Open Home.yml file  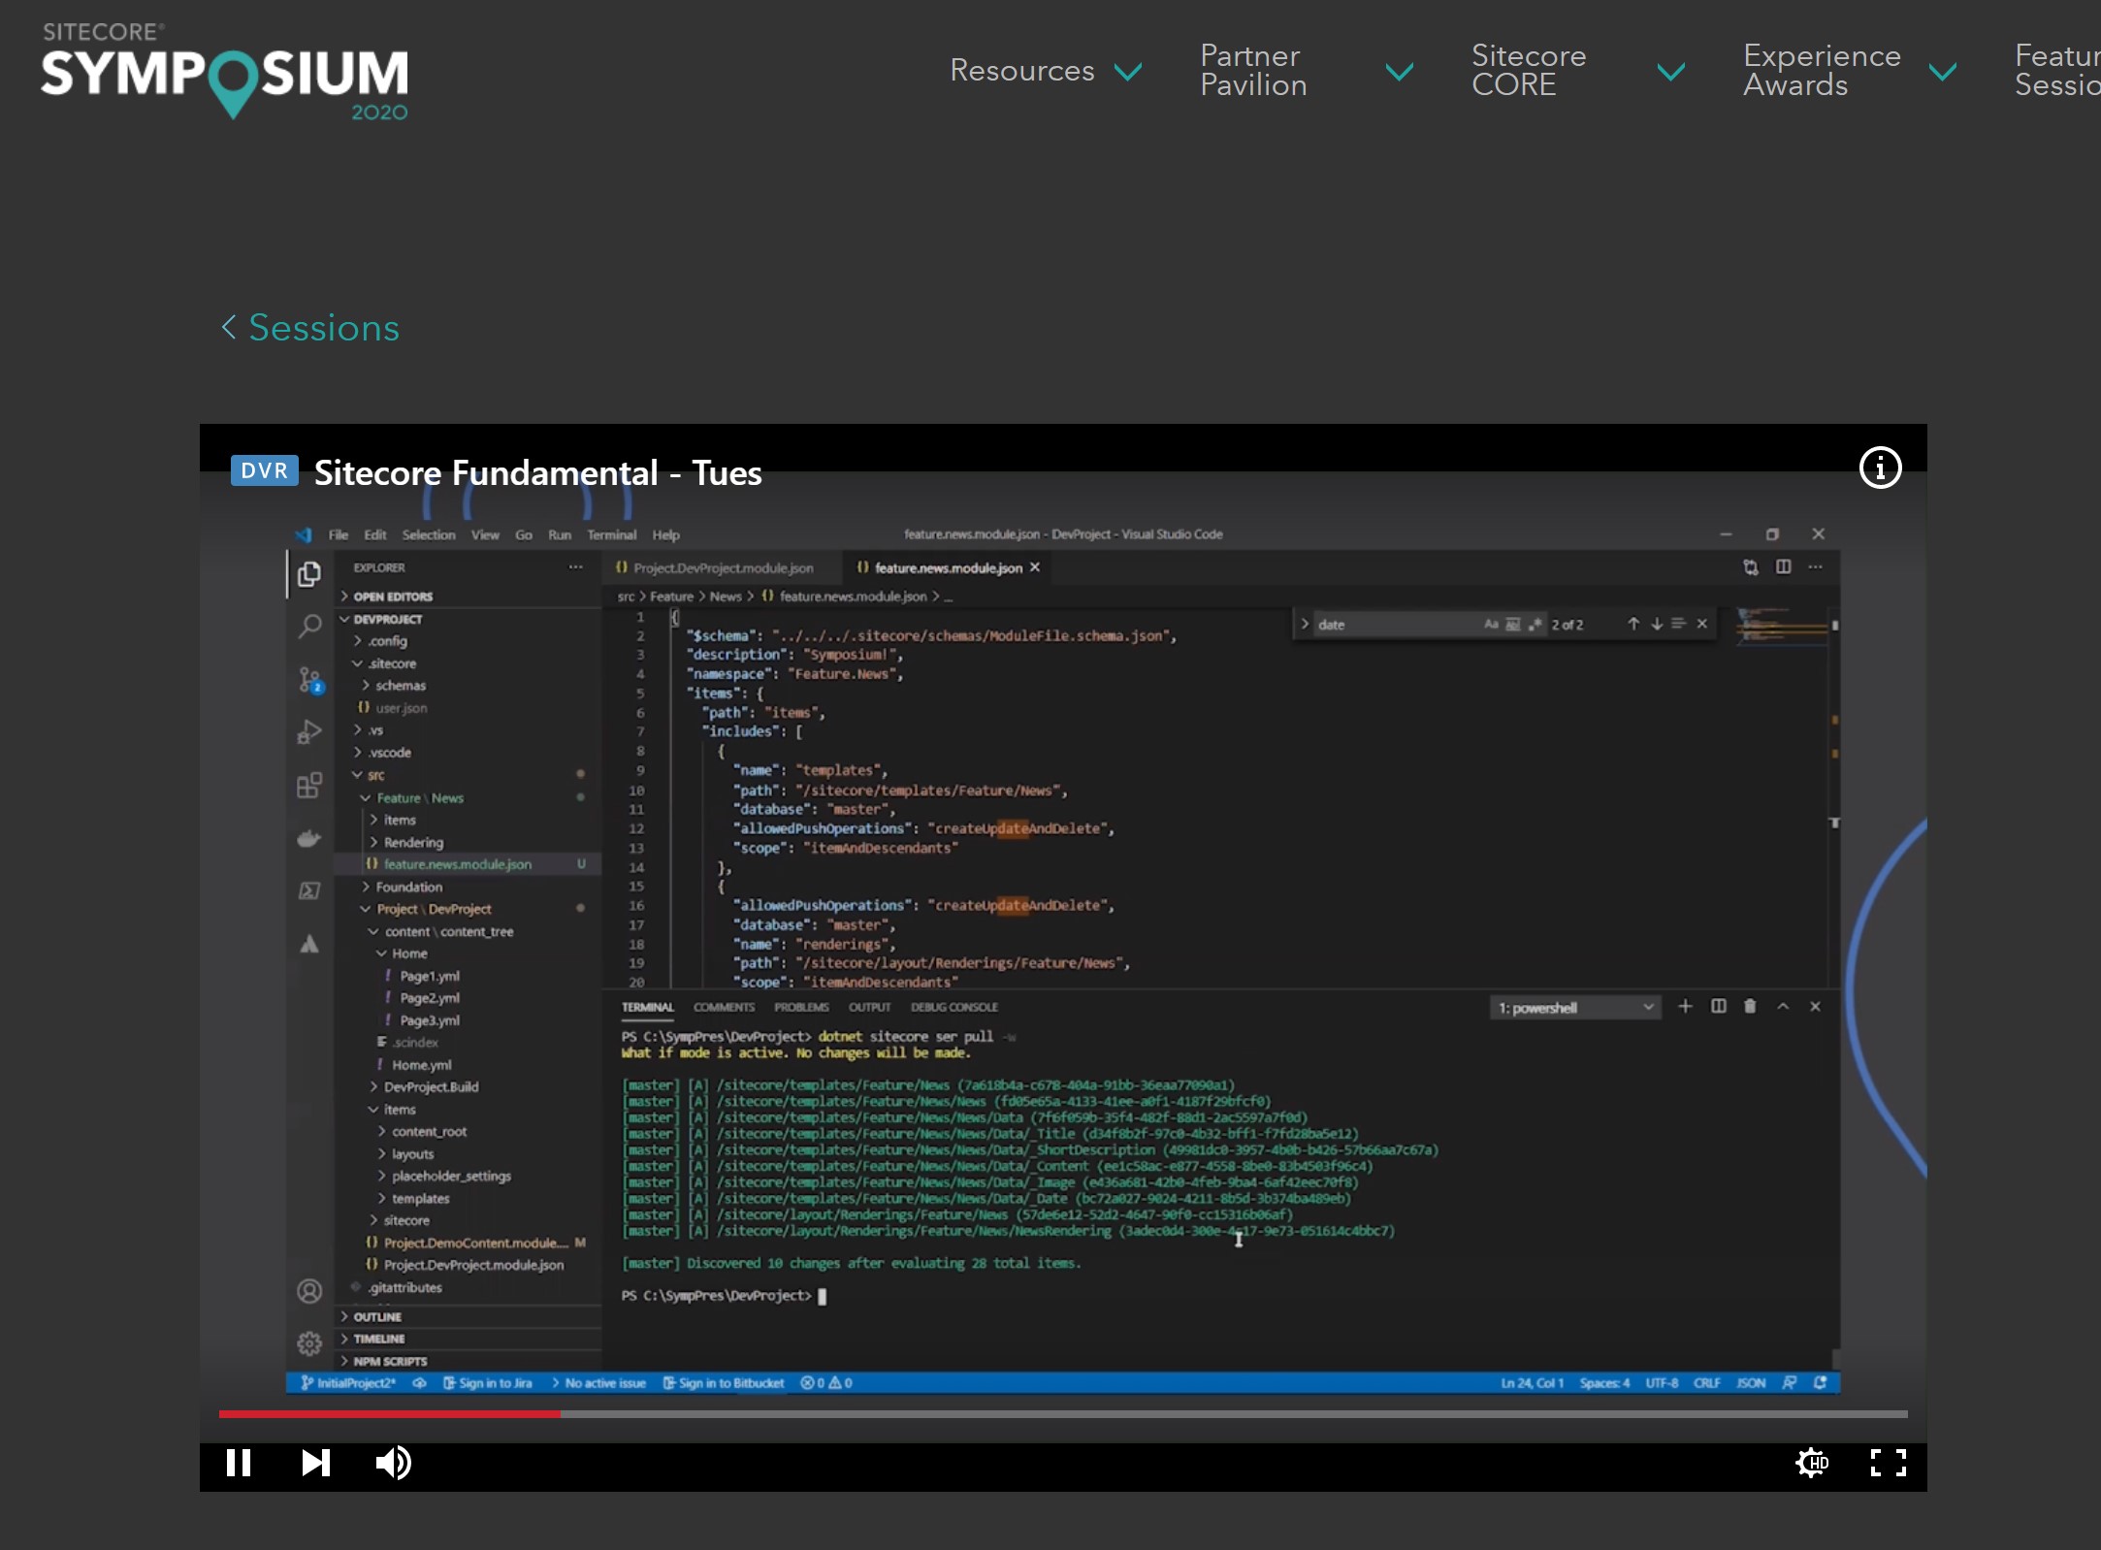[421, 1065]
